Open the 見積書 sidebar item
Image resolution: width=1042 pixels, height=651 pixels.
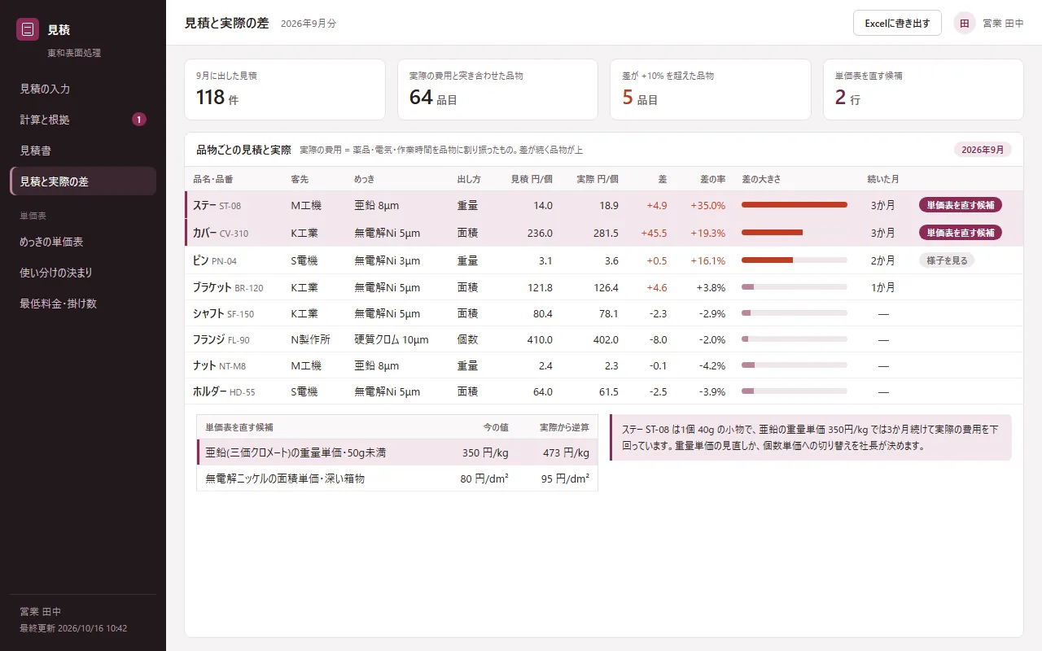tap(83, 151)
